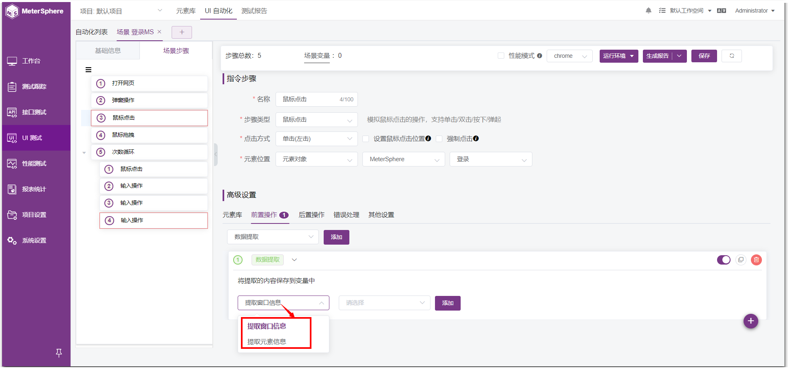The image size is (788, 370).
Task: Click the refresh icon button
Action: (732, 56)
